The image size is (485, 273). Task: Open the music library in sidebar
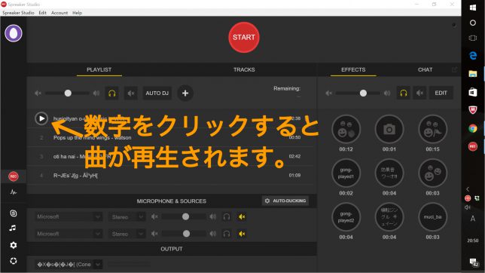(x=13, y=228)
